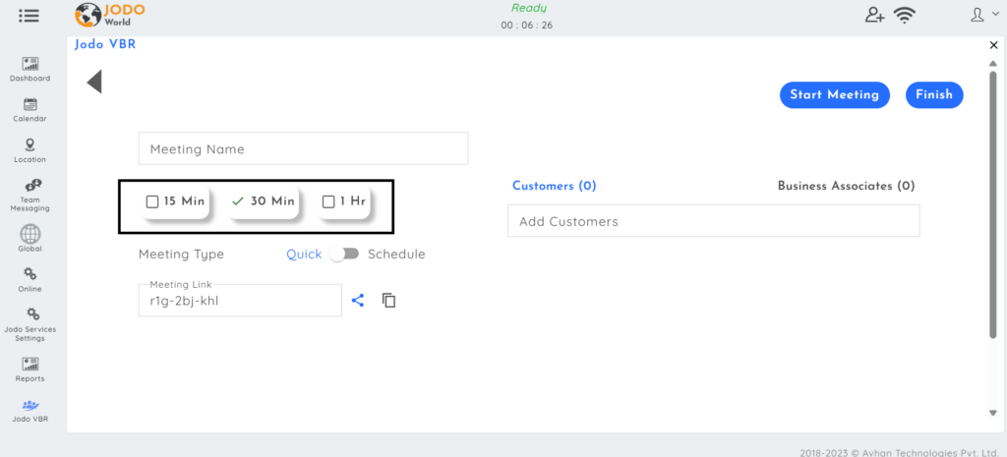This screenshot has height=457, width=1007.
Task: Switch to Business Associates (0) tab
Action: 846,186
